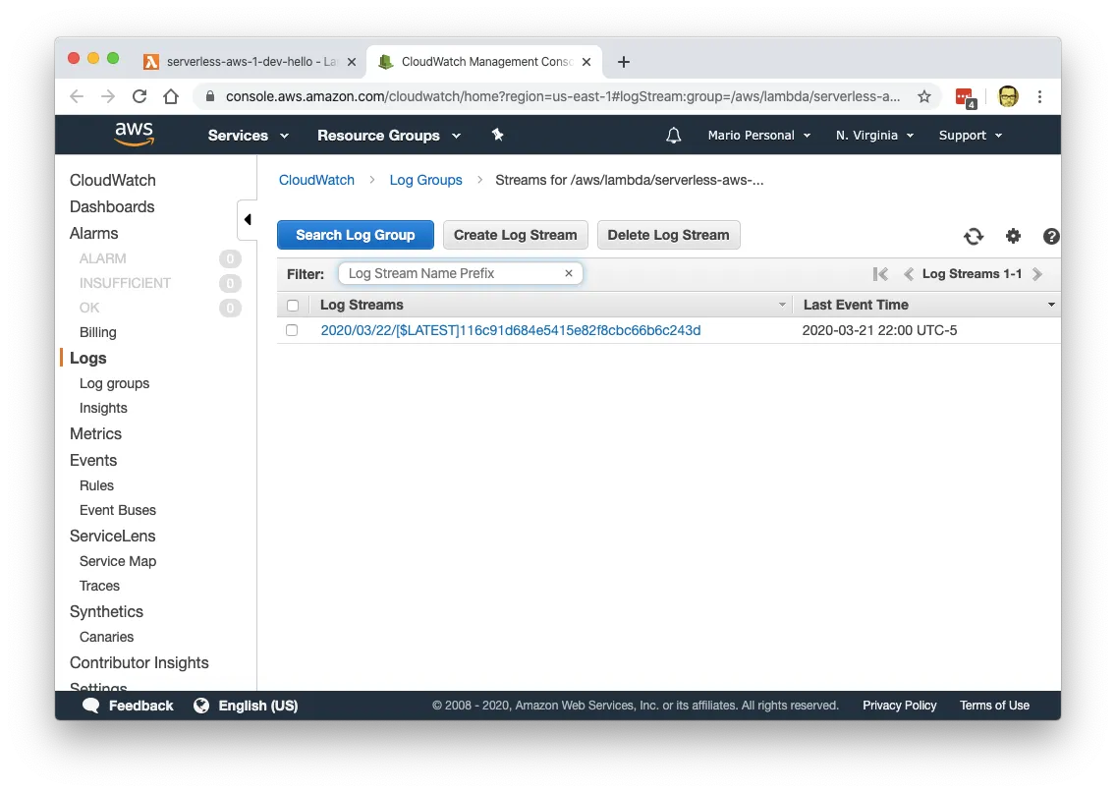Open the Services dropdown
The height and width of the screenshot is (793, 1116).
pos(248,136)
